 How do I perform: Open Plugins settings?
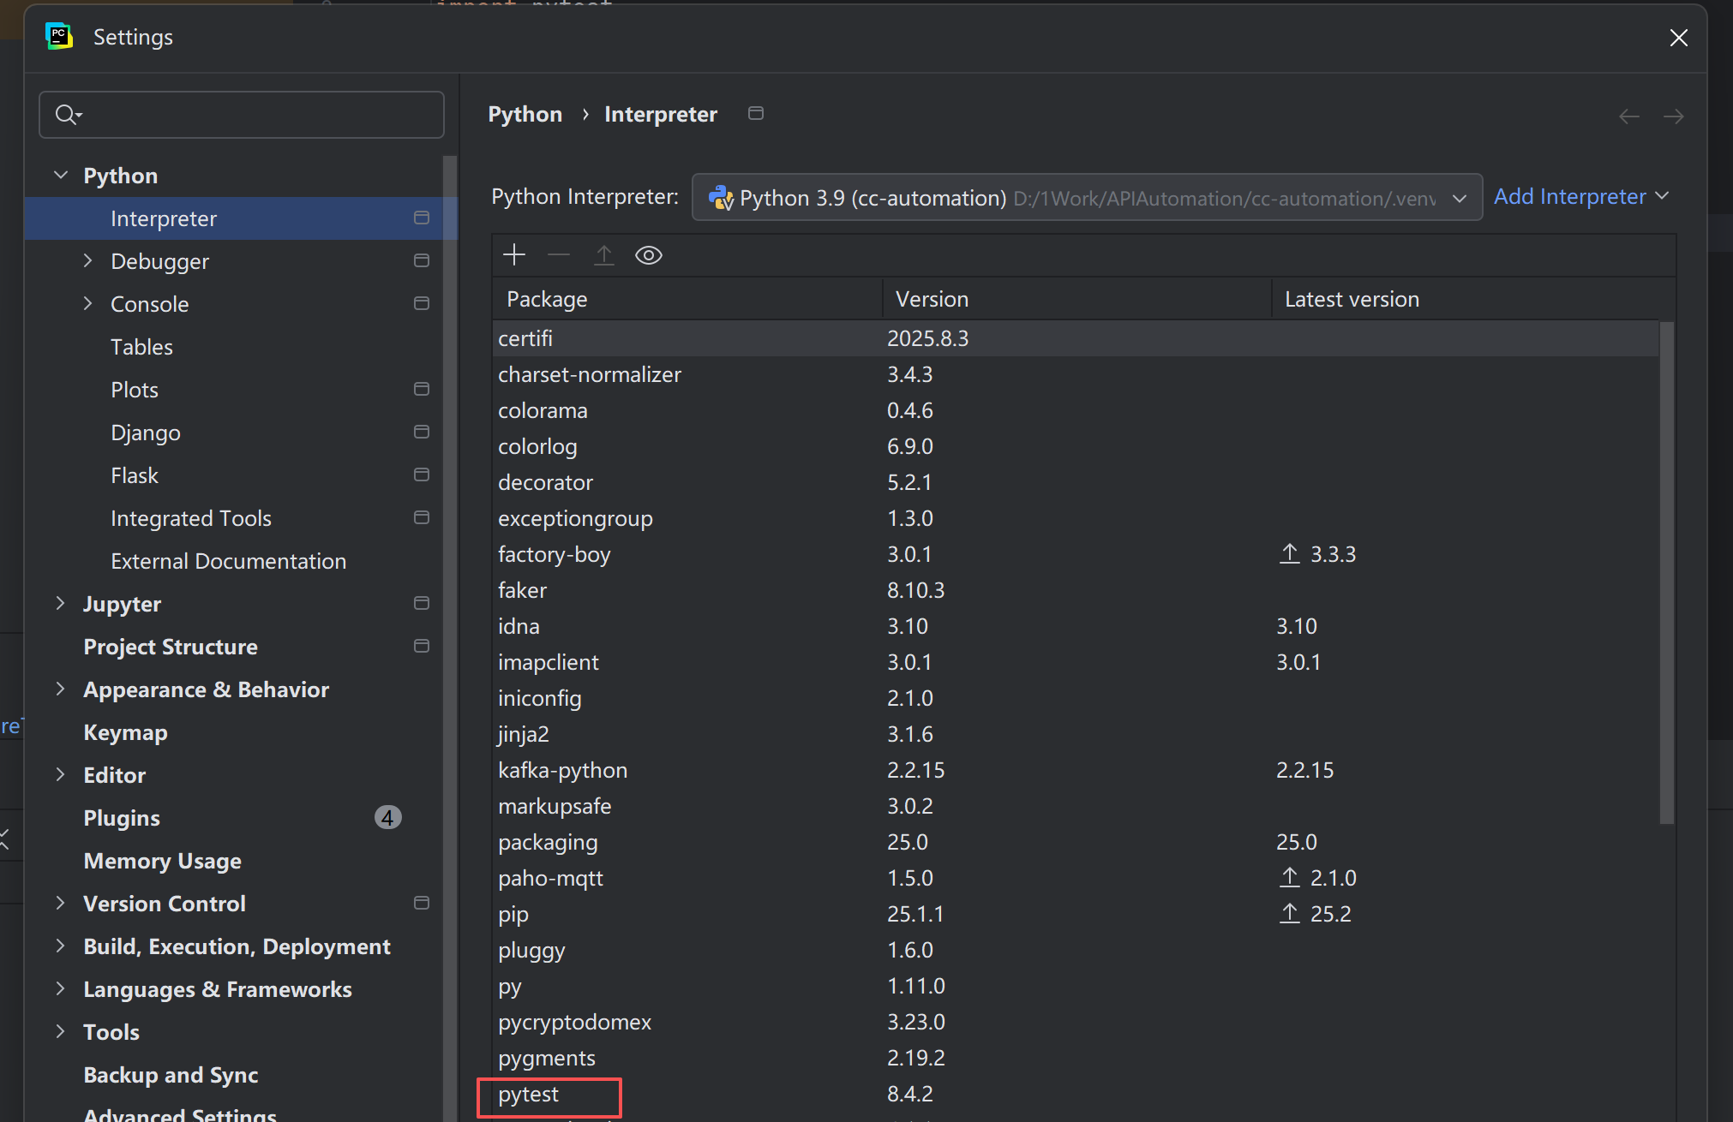tap(122, 818)
